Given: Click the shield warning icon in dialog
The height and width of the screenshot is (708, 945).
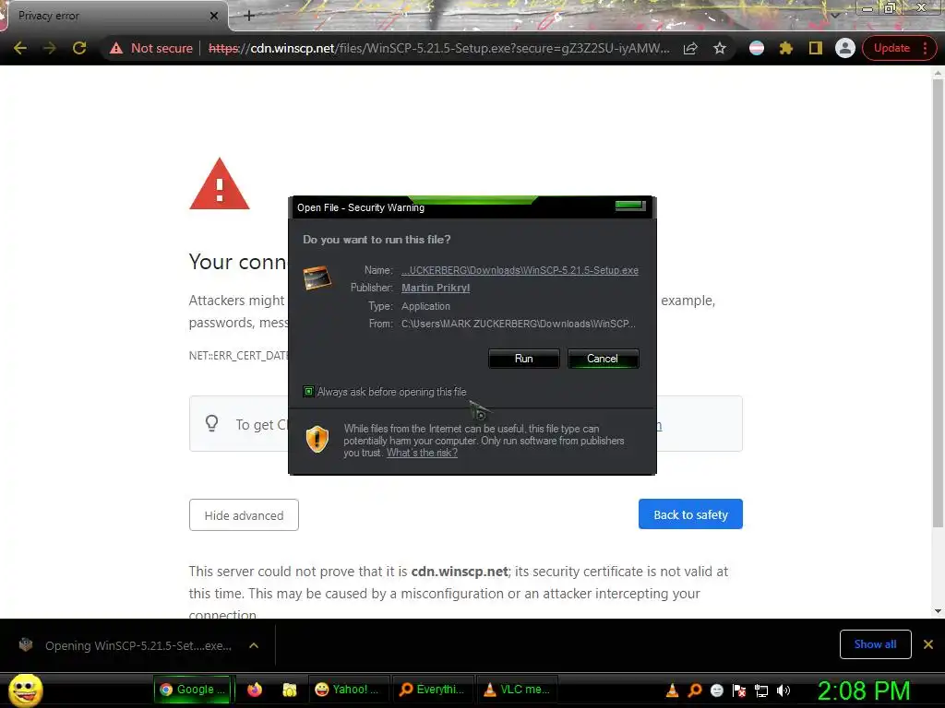Looking at the screenshot, I should [x=317, y=439].
